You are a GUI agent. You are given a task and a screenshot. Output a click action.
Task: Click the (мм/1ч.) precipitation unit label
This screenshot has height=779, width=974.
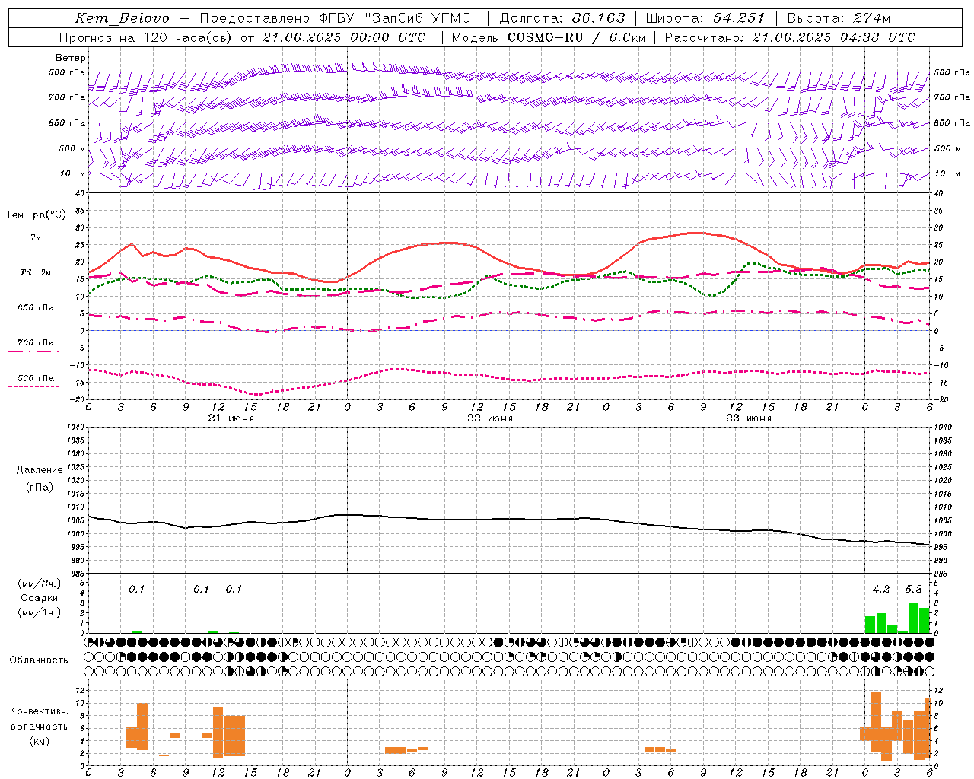coord(39,612)
